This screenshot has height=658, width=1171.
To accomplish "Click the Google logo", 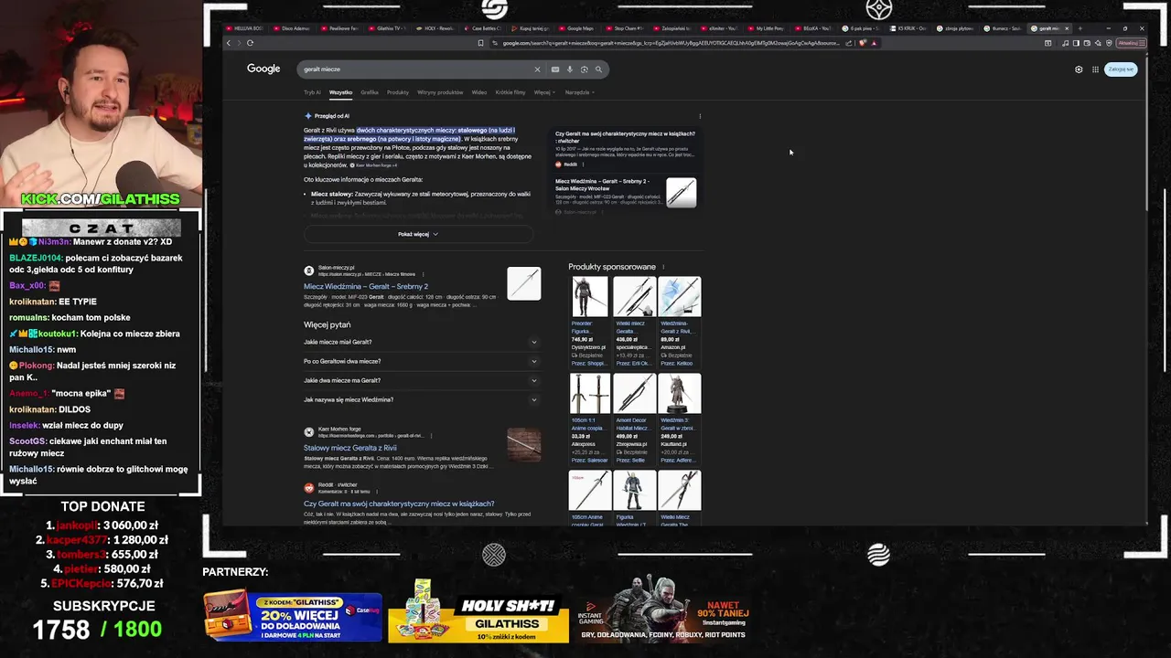I will tap(263, 69).
